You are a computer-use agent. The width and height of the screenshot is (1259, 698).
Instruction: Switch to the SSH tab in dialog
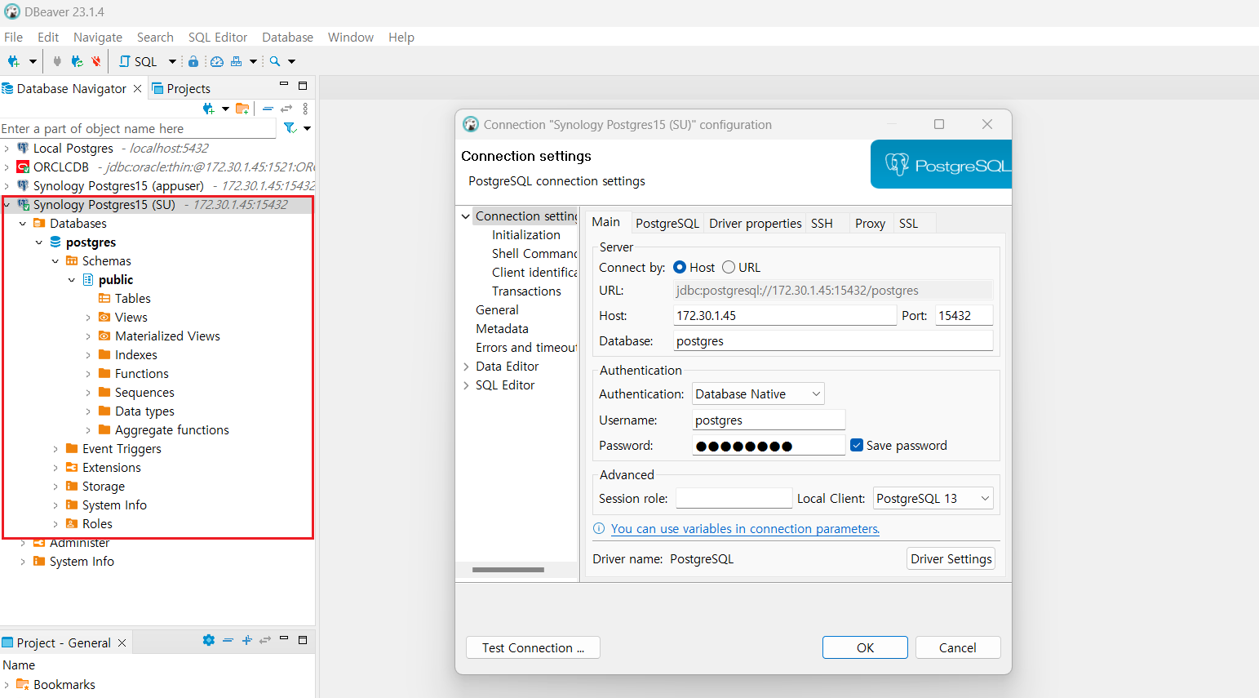coord(822,224)
